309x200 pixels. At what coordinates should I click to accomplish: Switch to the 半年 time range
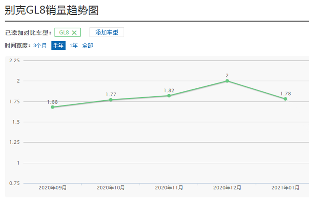[58, 46]
